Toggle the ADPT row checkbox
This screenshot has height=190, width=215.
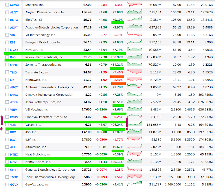point(7,27)
